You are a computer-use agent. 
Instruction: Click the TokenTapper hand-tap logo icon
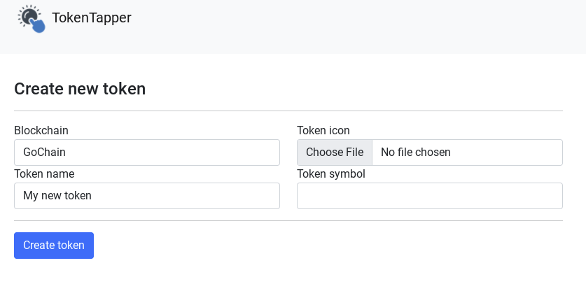click(x=32, y=18)
